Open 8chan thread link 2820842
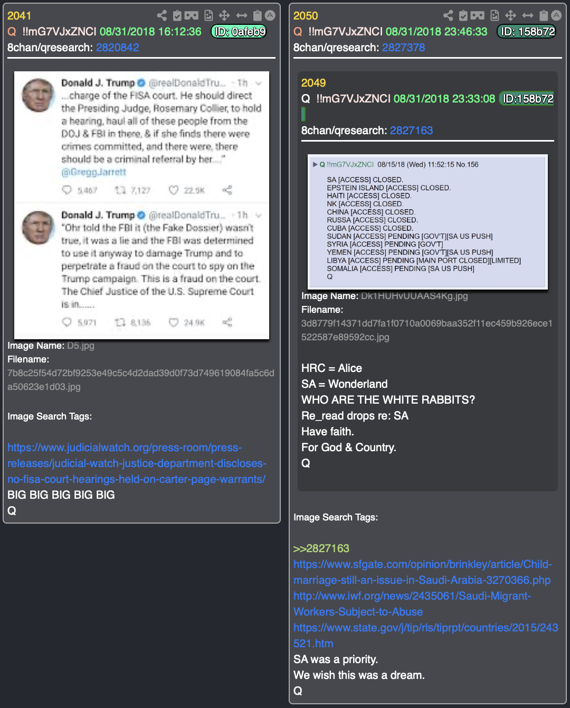Screen dimensions: 570x708 click(x=118, y=48)
